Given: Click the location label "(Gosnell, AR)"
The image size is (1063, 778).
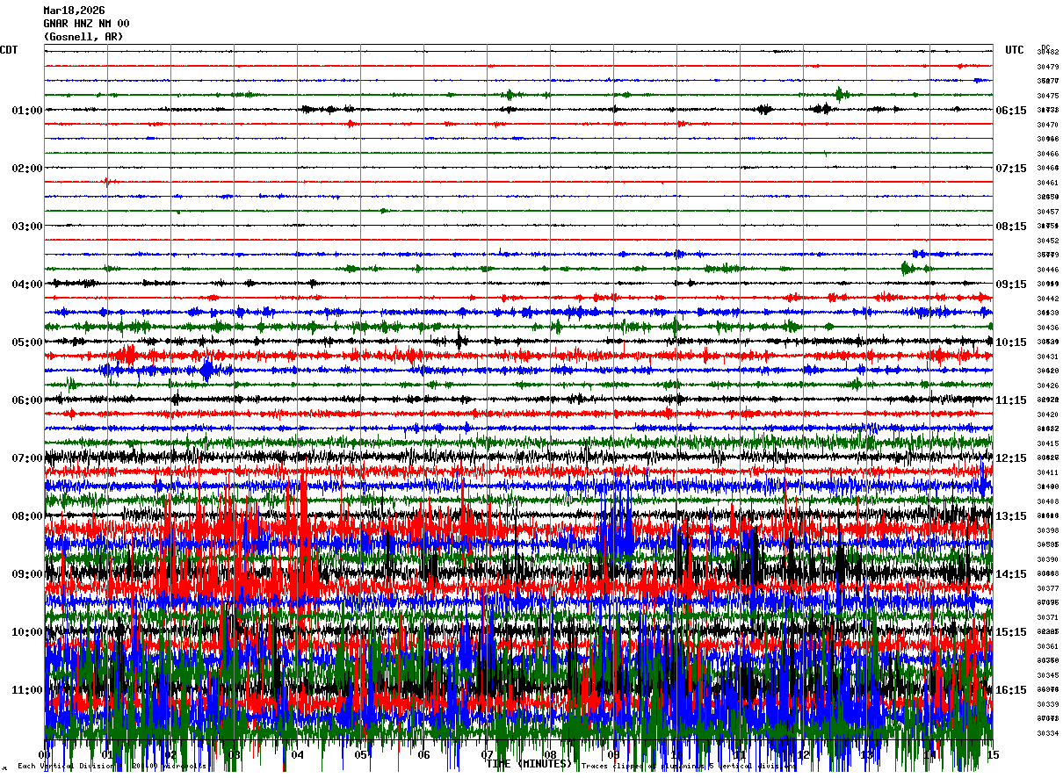Looking at the screenshot, I should [x=83, y=37].
